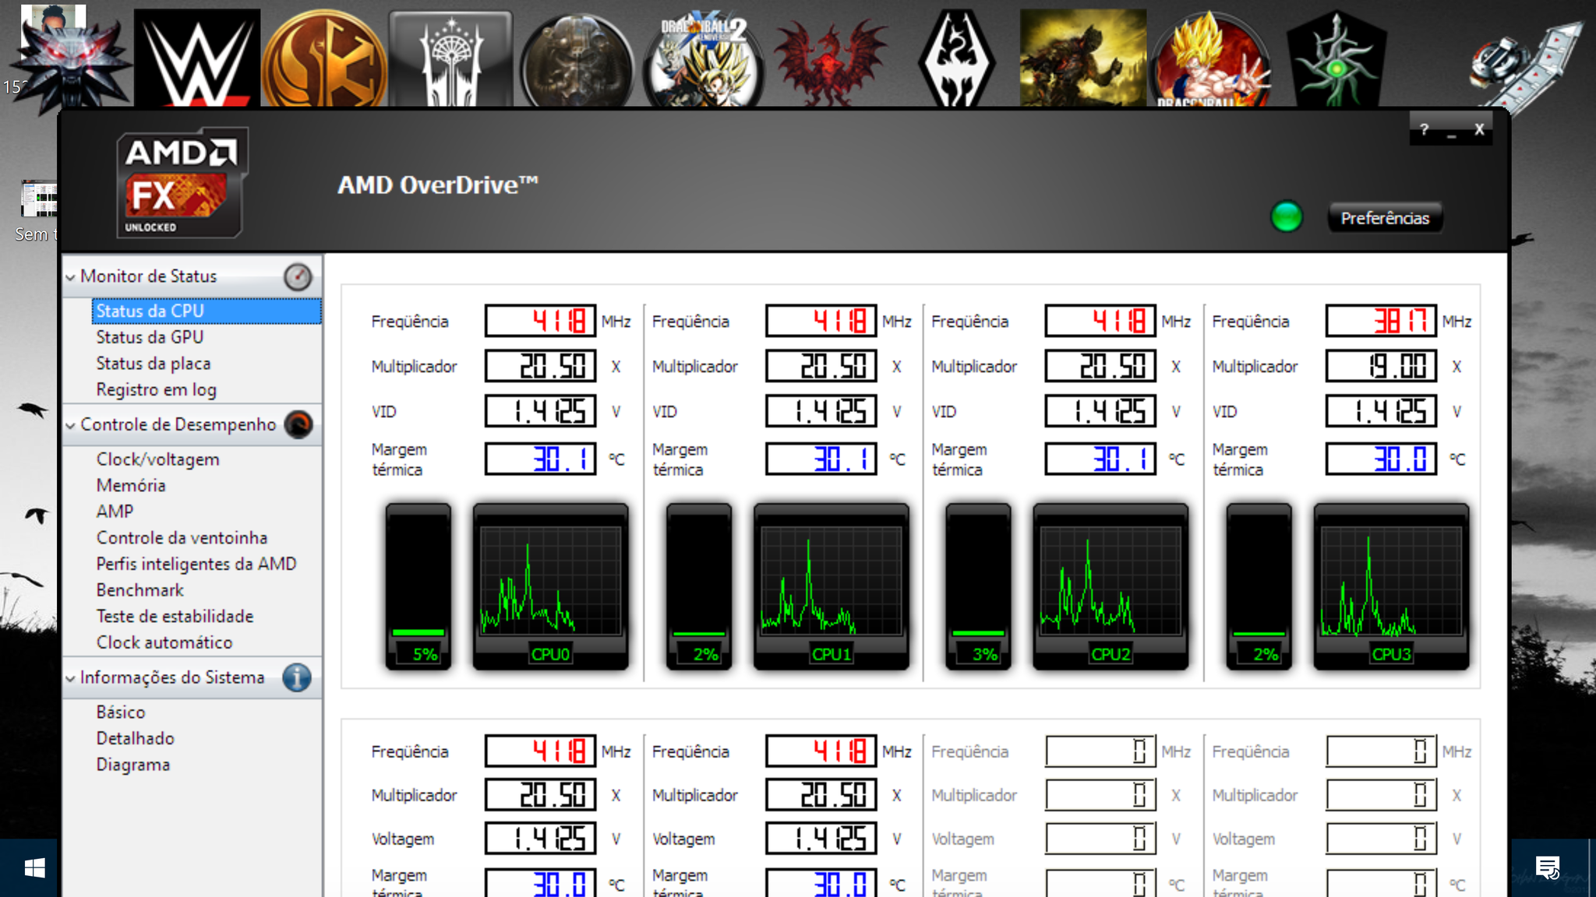Select Status da CPU in sidebar

(x=207, y=311)
